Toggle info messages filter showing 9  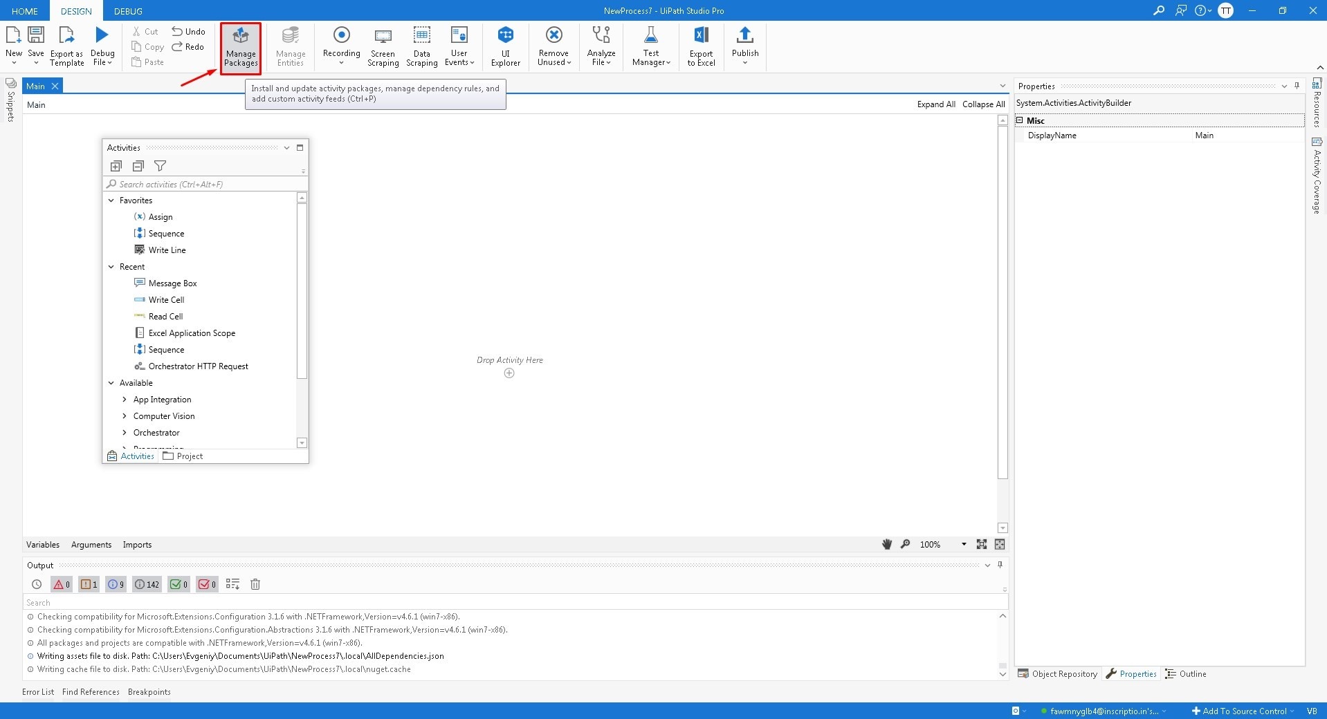pos(116,584)
